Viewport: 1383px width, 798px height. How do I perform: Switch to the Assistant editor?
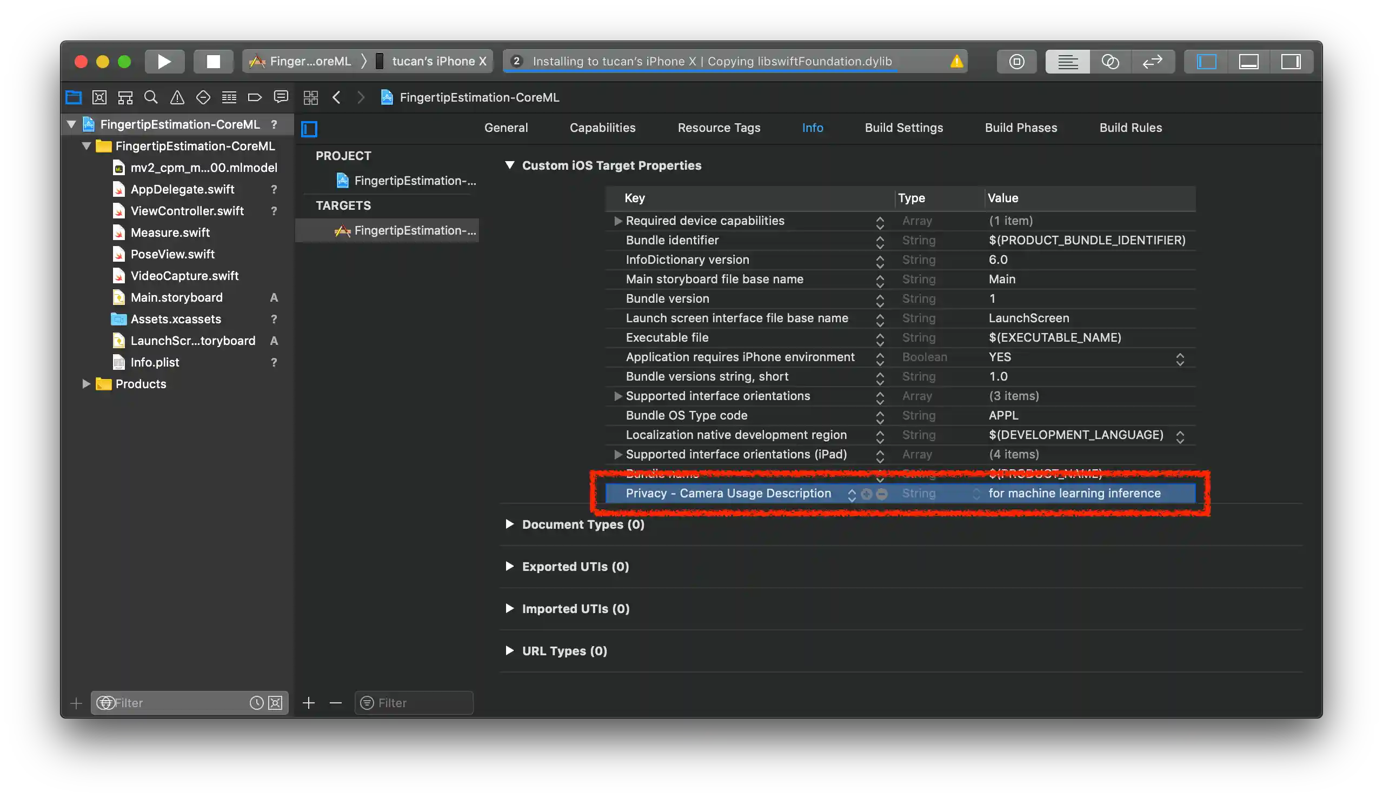point(1110,61)
